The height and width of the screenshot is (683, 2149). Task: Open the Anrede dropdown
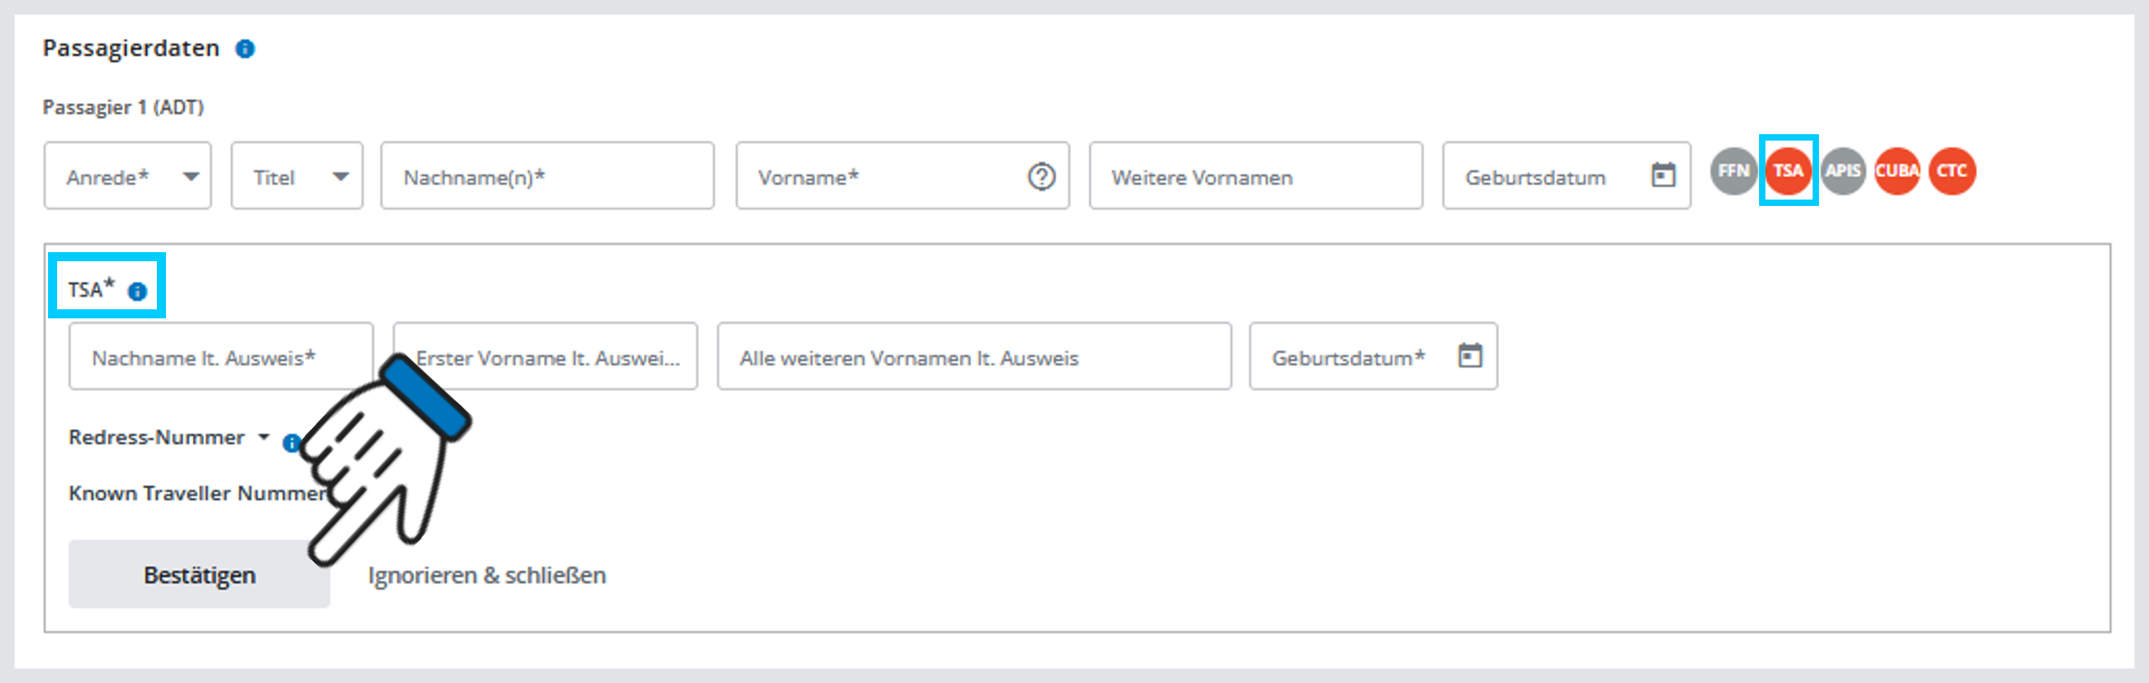(x=128, y=176)
